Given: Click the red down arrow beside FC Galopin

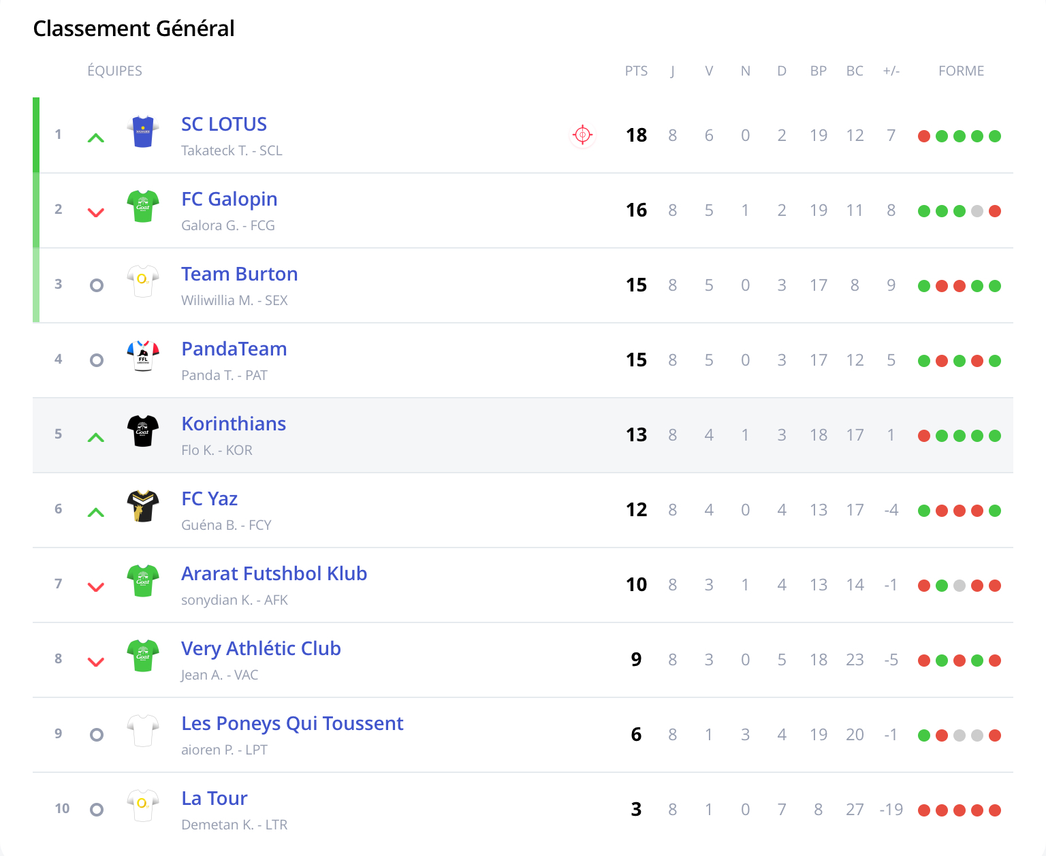Looking at the screenshot, I should [x=96, y=212].
